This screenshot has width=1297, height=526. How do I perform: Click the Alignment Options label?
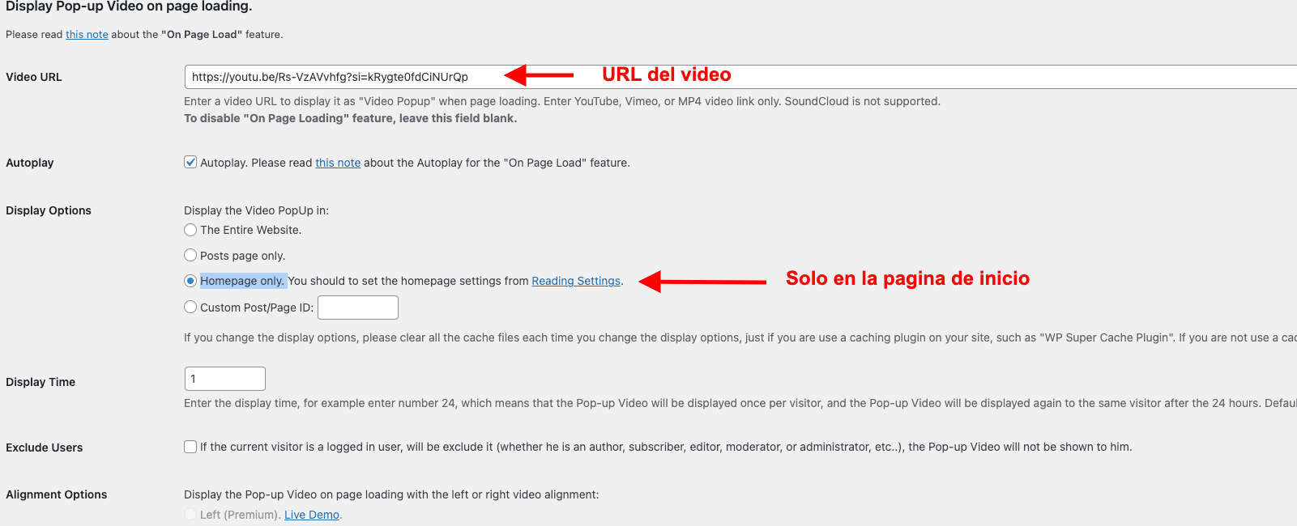57,494
